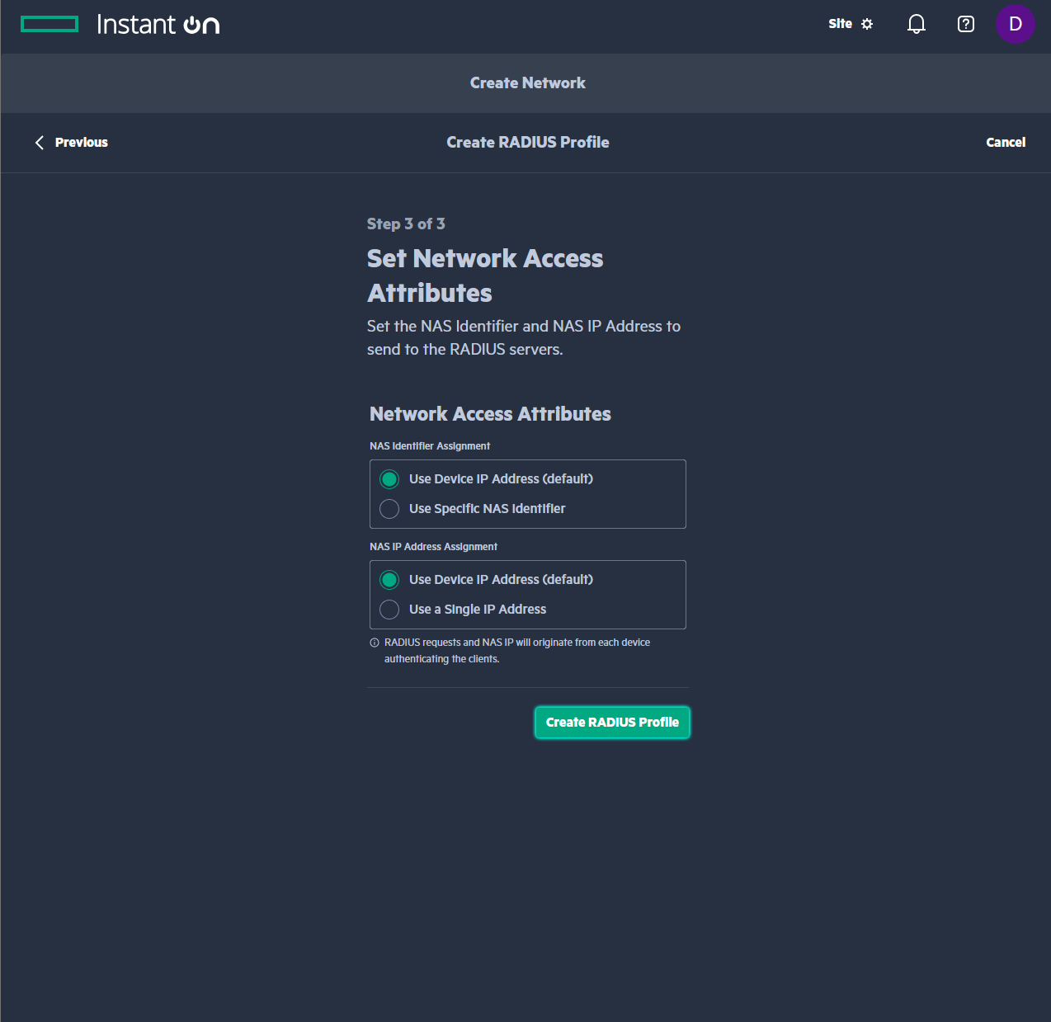The width and height of the screenshot is (1051, 1022).
Task: Click the HPE green rectangle logo
Action: (x=49, y=24)
